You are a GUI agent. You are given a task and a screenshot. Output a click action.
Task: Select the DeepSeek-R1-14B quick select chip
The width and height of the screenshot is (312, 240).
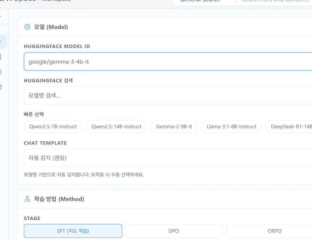pos(289,127)
